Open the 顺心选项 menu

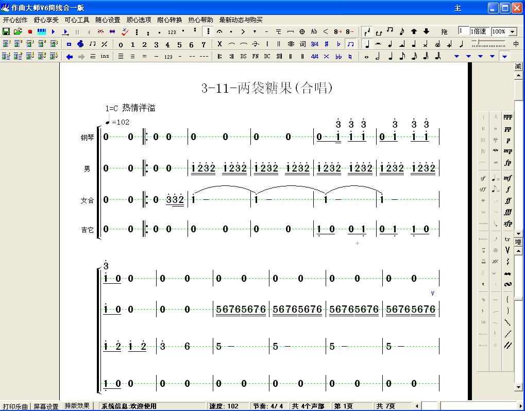coord(139,20)
